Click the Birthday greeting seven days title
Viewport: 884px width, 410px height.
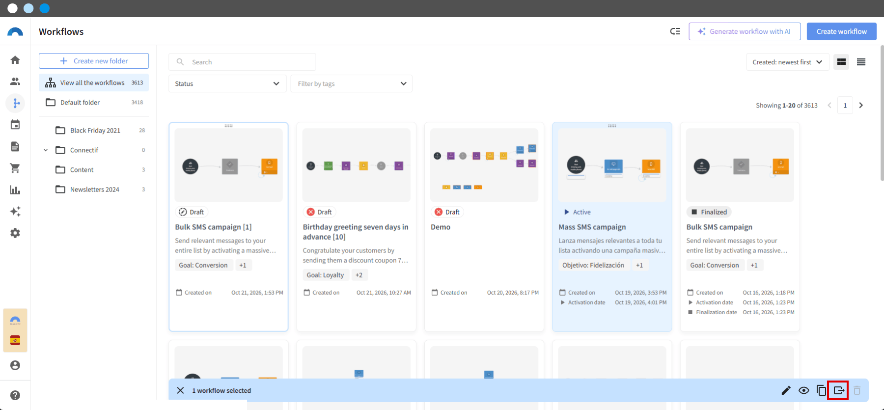click(356, 232)
